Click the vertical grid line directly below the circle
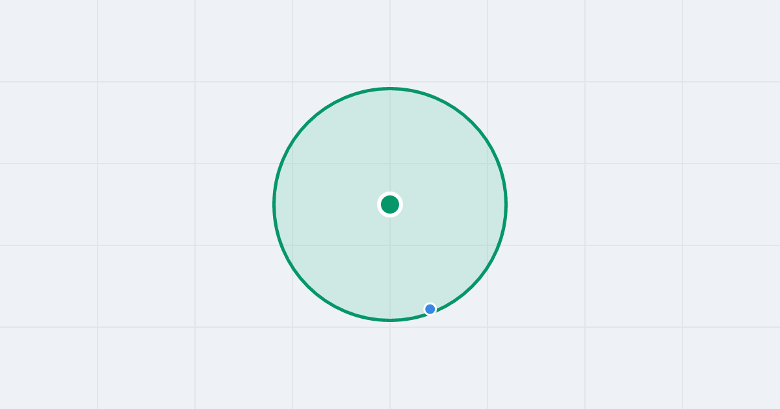This screenshot has width=780, height=409. 390,365
